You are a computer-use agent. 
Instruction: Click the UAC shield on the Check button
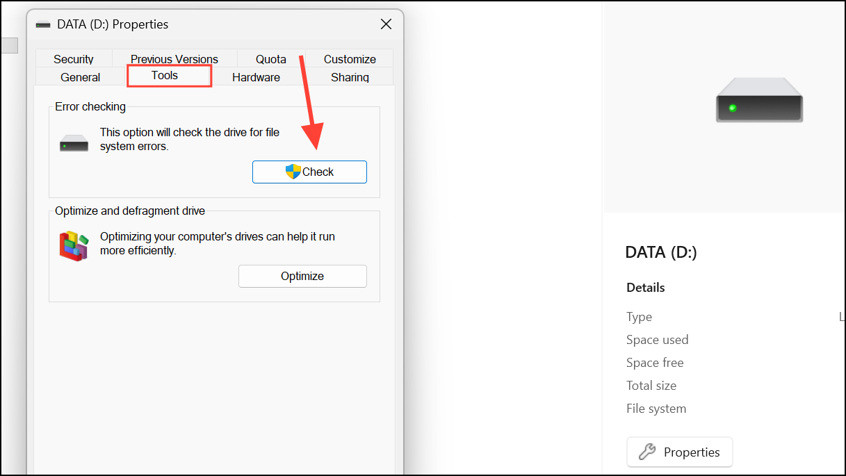coord(292,171)
